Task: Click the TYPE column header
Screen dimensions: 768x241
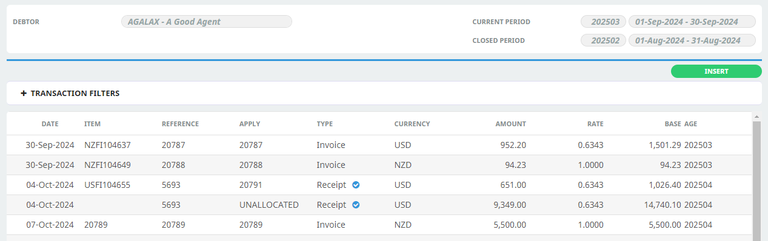Action: 325,124
